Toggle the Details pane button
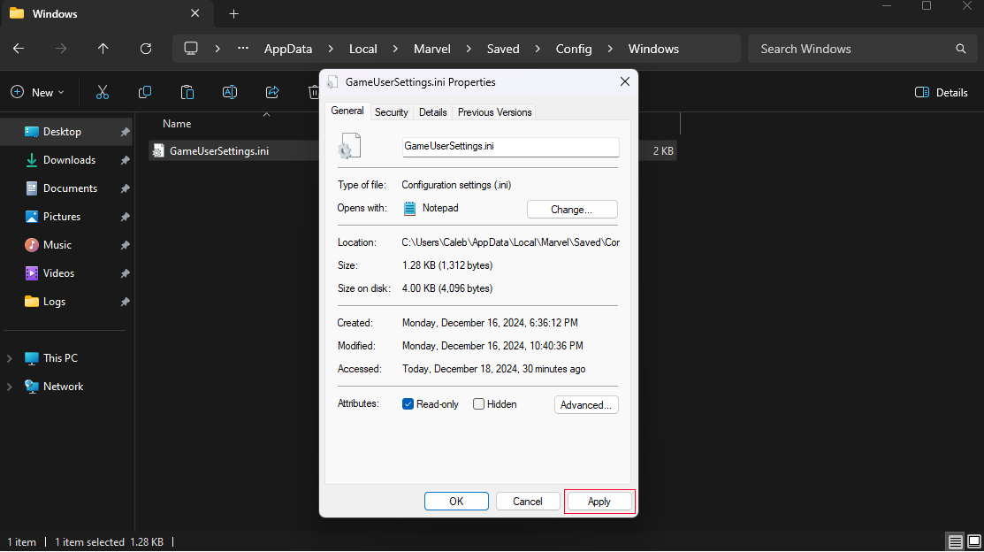 tap(942, 92)
